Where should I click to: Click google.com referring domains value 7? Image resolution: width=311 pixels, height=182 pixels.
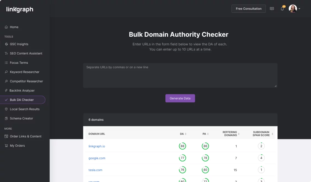[236, 158]
